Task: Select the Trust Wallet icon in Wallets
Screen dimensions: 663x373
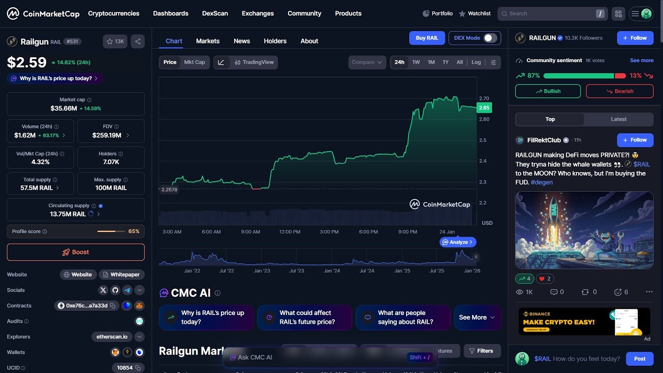Action: [139, 352]
